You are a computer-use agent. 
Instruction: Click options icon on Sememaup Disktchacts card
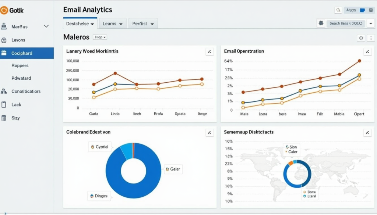pyautogui.click(x=367, y=133)
